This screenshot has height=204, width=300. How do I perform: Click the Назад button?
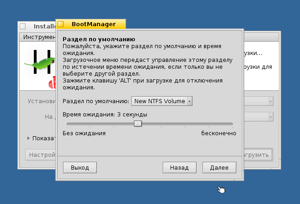pos(179,168)
